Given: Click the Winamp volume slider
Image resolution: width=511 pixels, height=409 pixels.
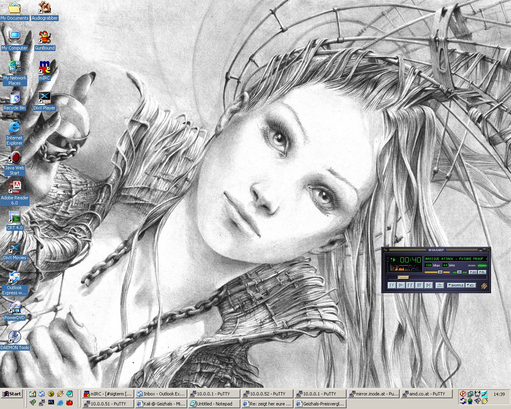Looking at the screenshot, I should point(437,272).
